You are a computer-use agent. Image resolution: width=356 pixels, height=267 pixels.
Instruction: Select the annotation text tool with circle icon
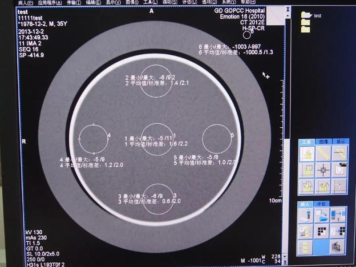coord(340,170)
